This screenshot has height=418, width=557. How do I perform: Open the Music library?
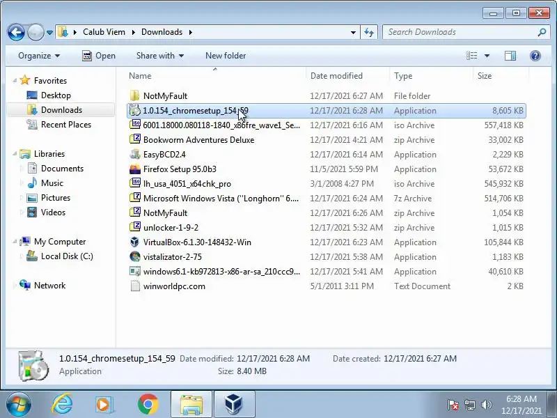click(x=52, y=183)
